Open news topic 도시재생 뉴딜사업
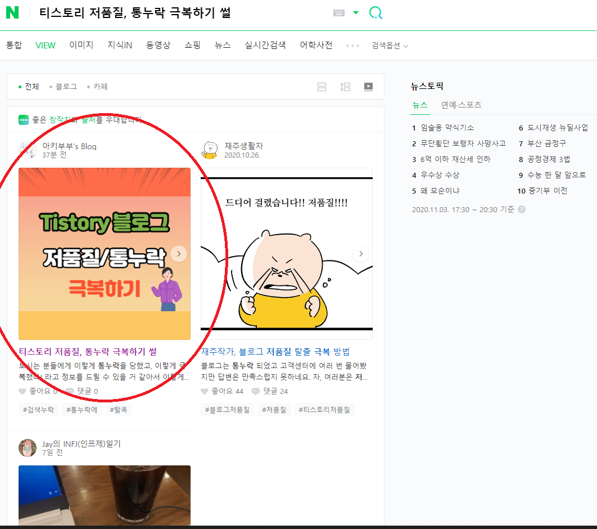Image resolution: width=597 pixels, height=529 pixels. click(x=558, y=128)
